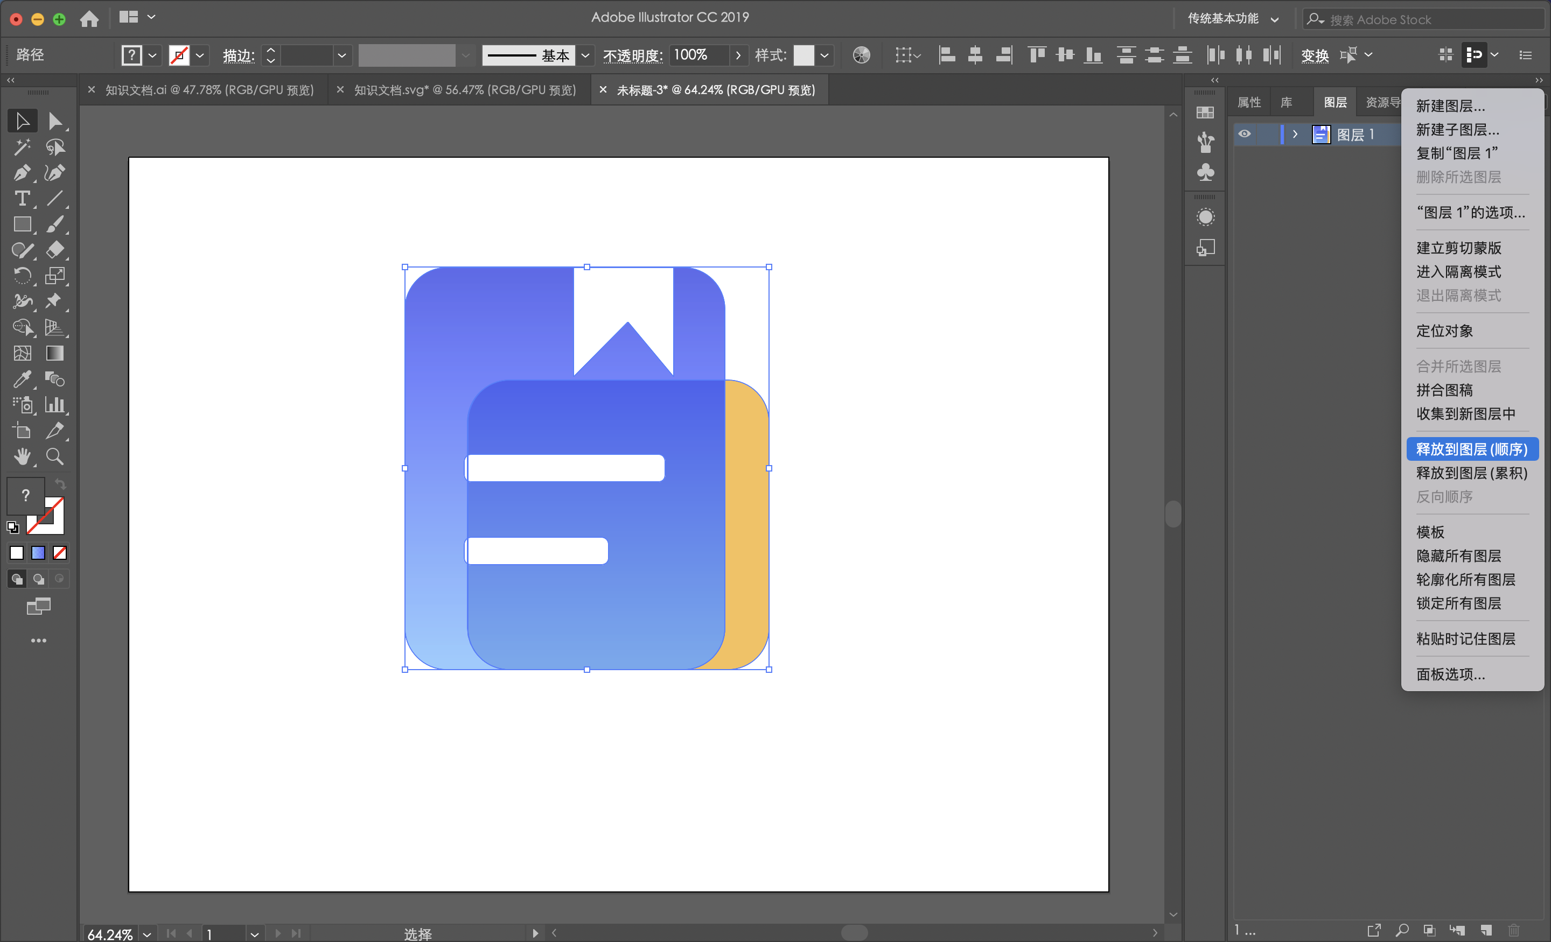The image size is (1551, 942).
Task: Select the Pen tool
Action: [22, 173]
